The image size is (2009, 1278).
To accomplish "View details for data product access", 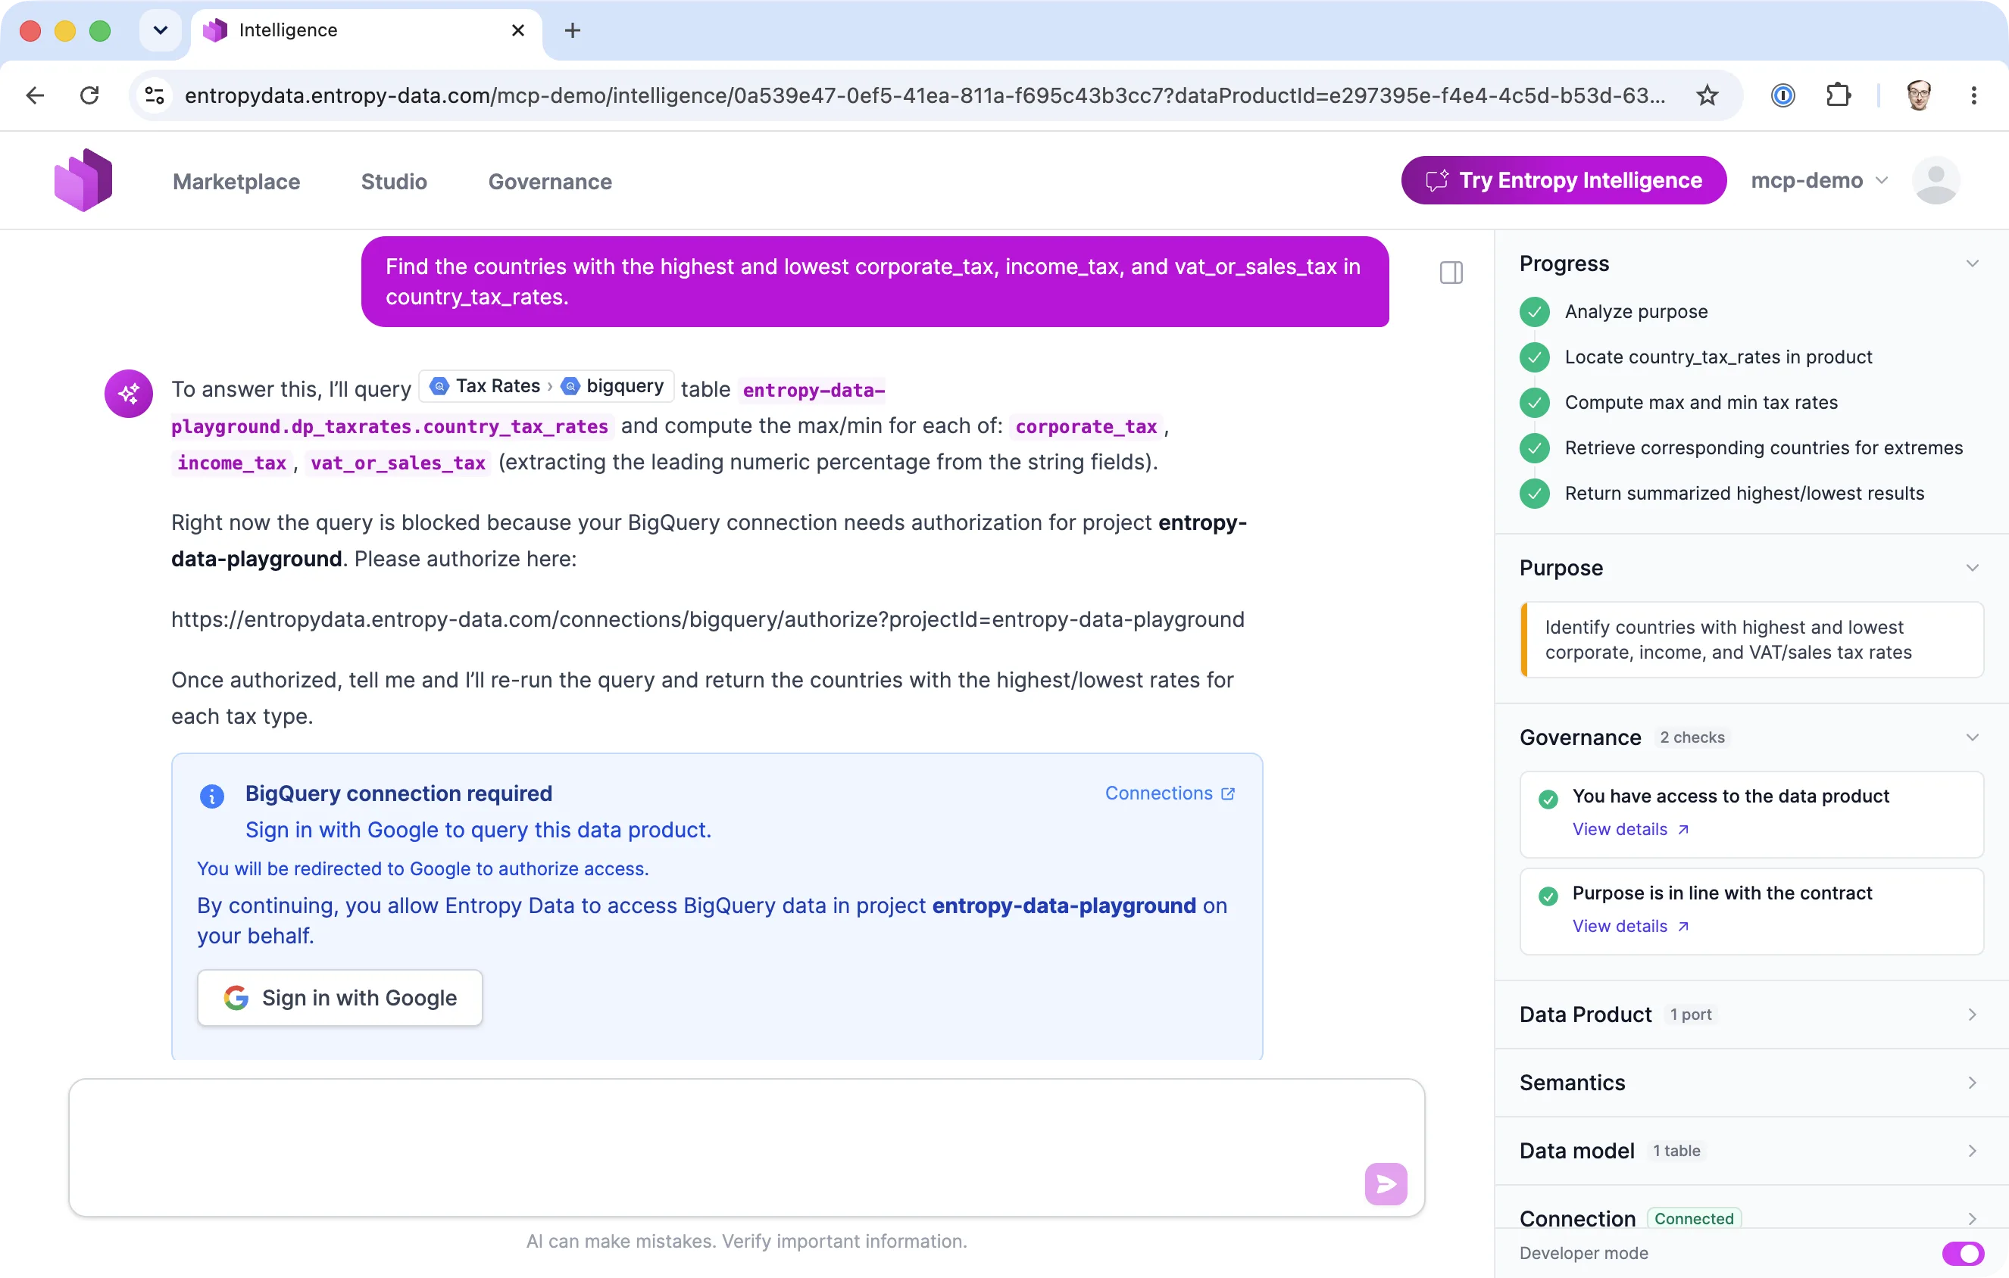I will [1630, 830].
